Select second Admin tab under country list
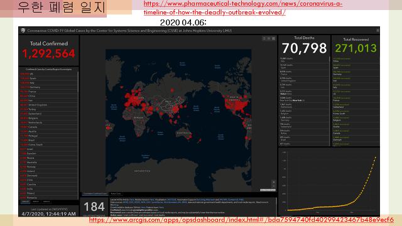 [36, 202]
